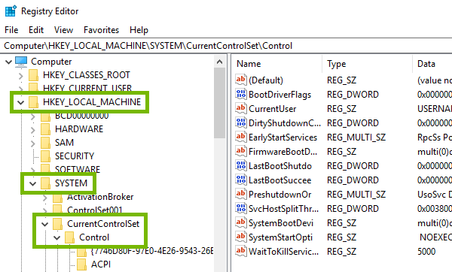This screenshot has height=272, width=452.
Task: Click the registry path address bar
Action: (x=226, y=46)
